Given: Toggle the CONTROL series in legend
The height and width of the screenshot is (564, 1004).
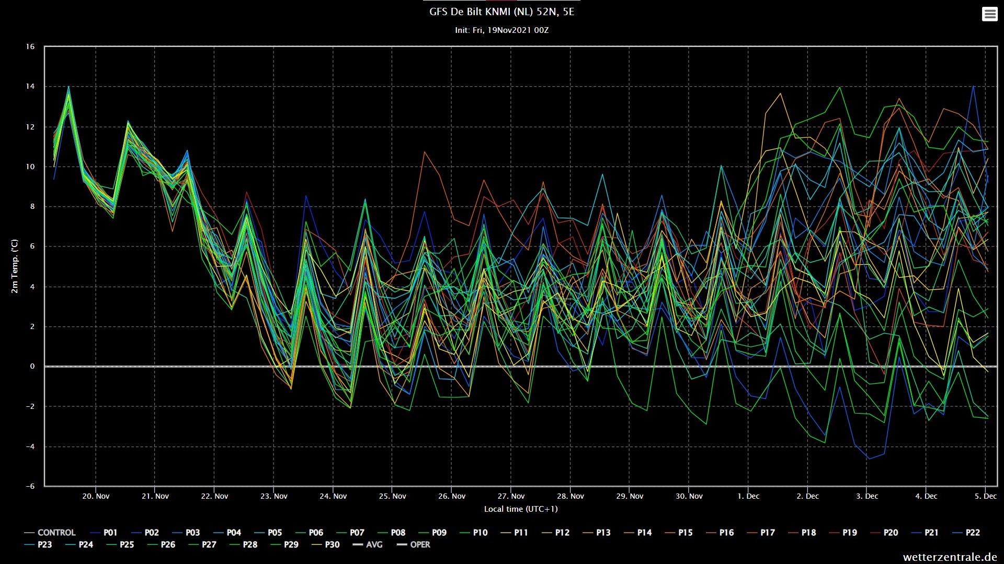Looking at the screenshot, I should [50, 533].
